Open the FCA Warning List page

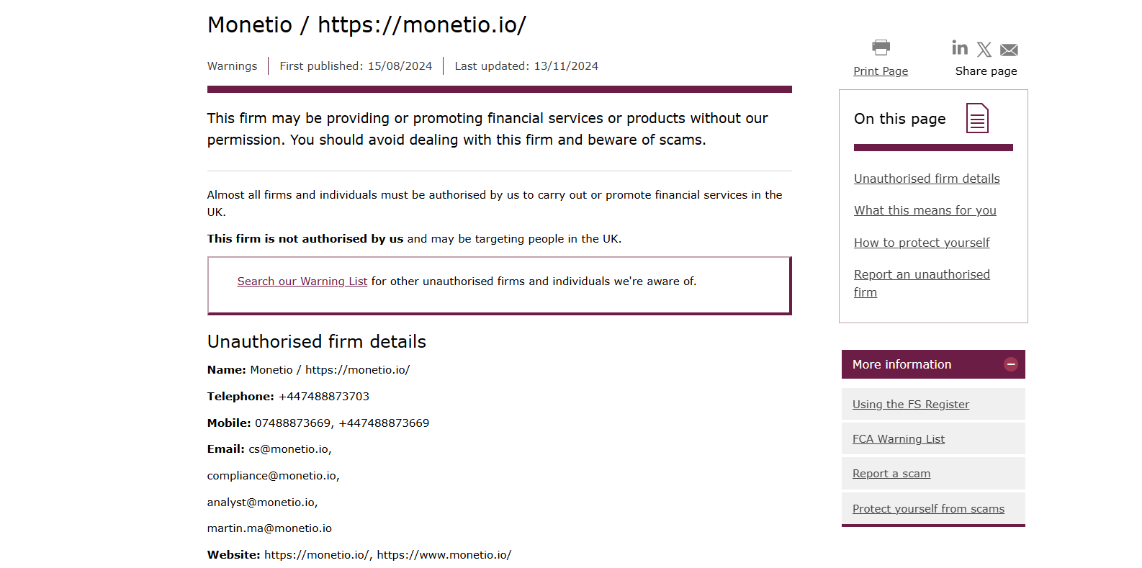899,438
